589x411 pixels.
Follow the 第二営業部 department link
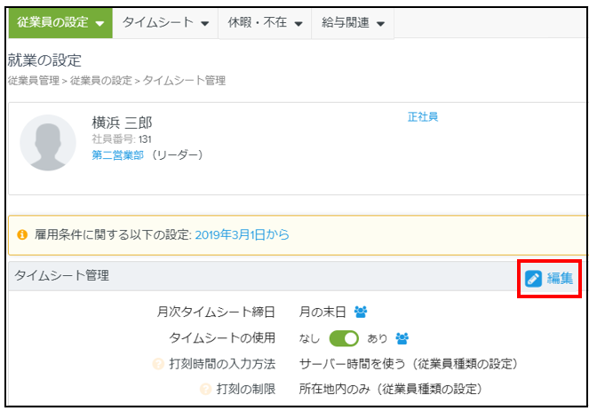[117, 154]
